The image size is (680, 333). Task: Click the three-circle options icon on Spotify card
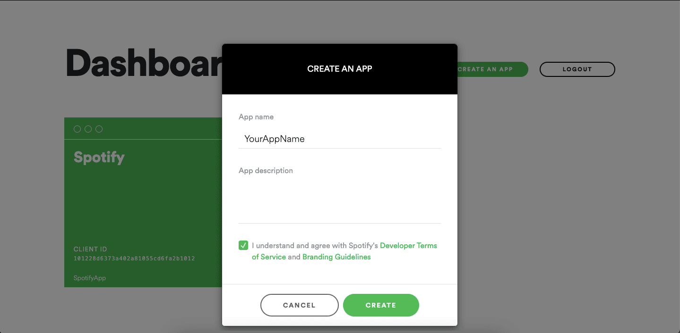click(88, 129)
